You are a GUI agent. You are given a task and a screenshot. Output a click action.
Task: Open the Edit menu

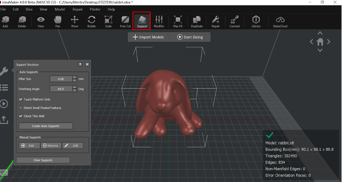(16, 9)
